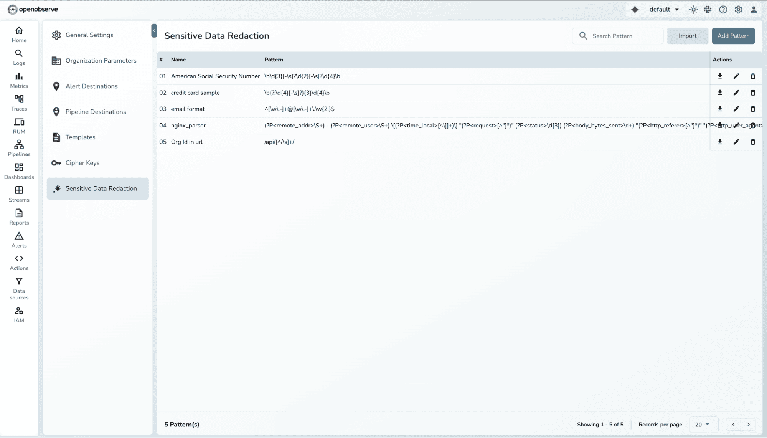Navigate to Traces via sidebar icon
The image size is (767, 438).
coord(19,102)
